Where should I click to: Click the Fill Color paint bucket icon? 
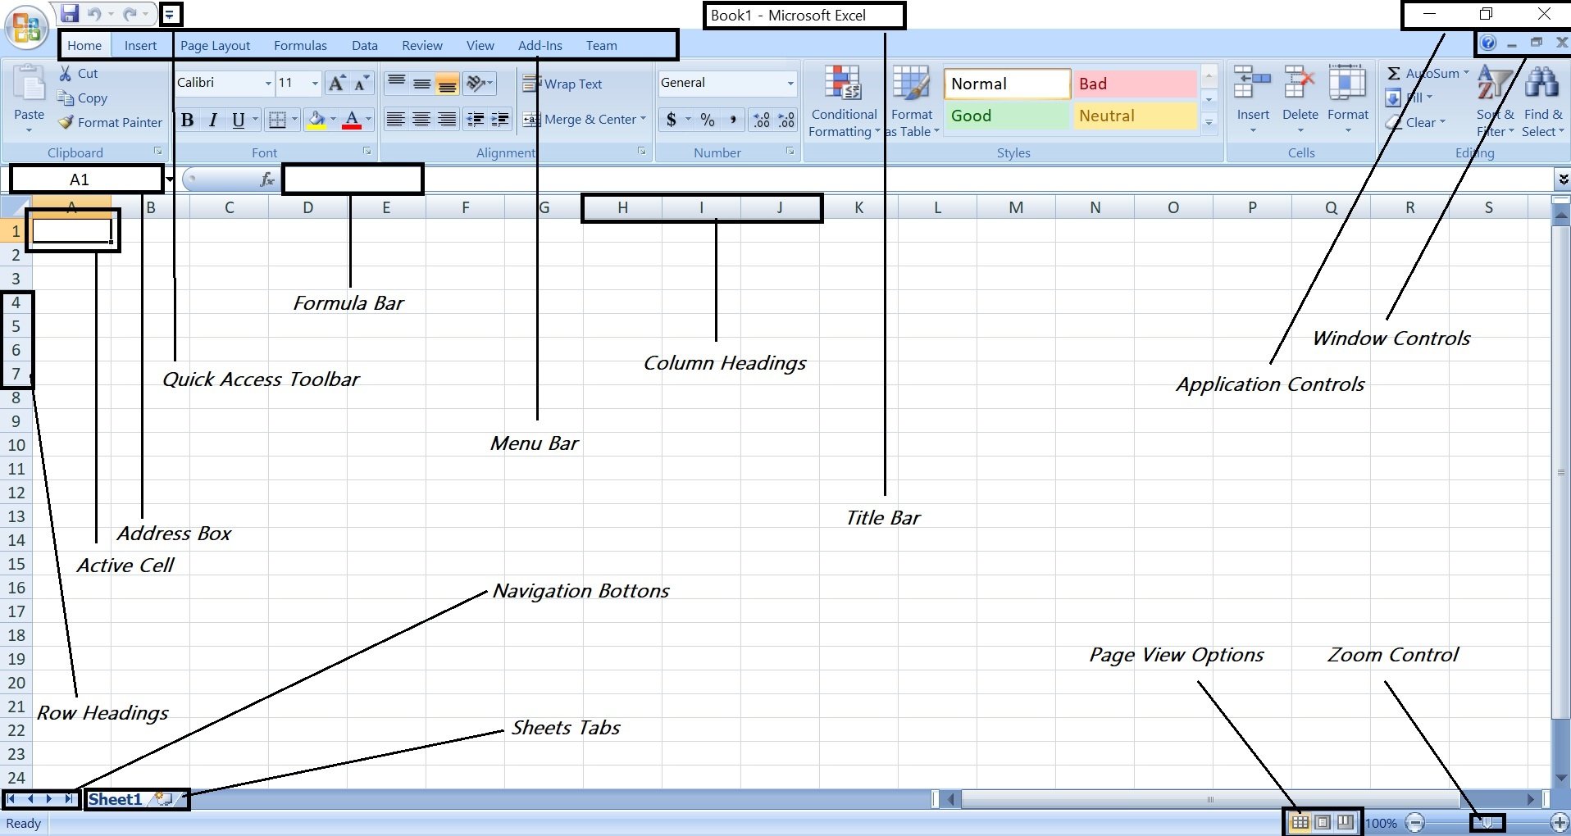316,120
